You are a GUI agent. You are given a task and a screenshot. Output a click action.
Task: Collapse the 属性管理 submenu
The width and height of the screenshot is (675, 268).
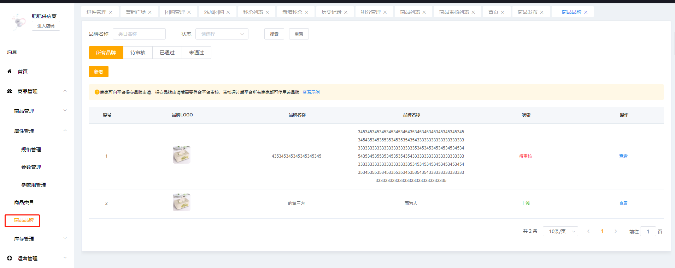tap(65, 130)
